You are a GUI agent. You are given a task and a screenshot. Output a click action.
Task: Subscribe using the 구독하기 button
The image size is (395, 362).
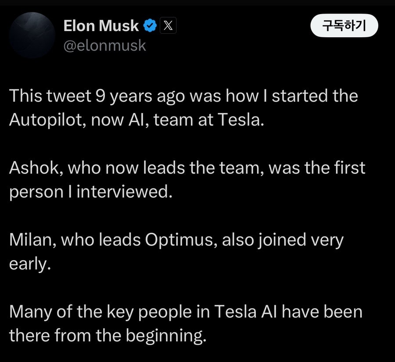344,25
